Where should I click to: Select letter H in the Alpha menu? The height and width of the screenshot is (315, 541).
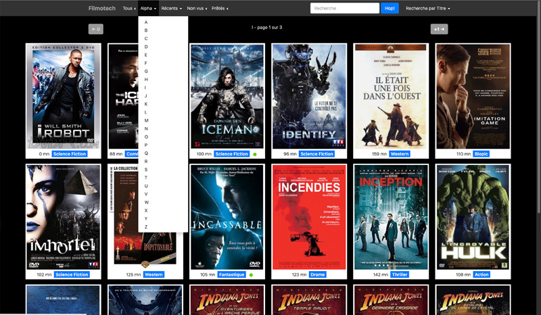pos(163,79)
